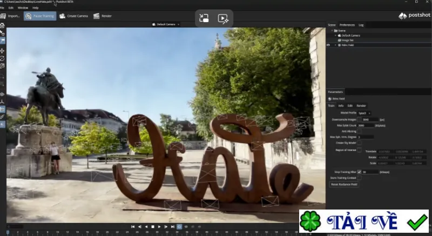The width and height of the screenshot is (432, 236).
Task: Click the Create Camera icon
Action: tap(62, 16)
